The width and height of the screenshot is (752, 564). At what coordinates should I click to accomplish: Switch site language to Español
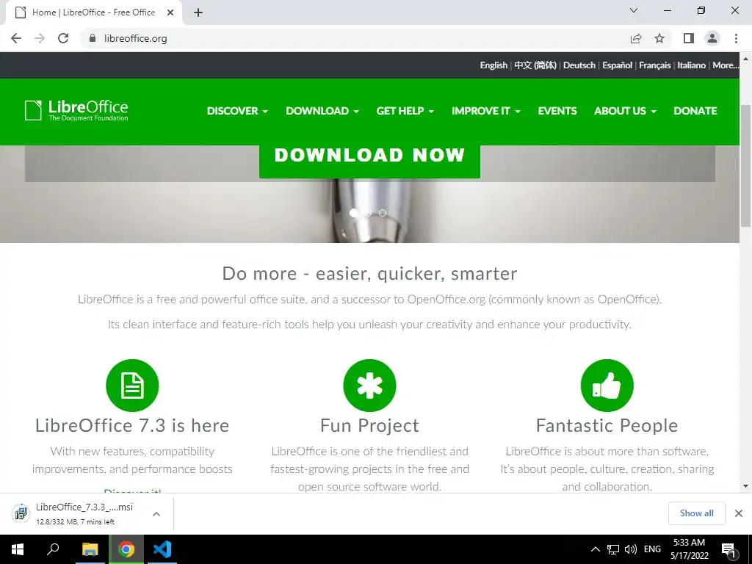pos(617,65)
